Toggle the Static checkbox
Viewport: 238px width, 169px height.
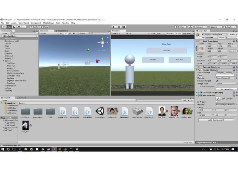tap(228, 35)
